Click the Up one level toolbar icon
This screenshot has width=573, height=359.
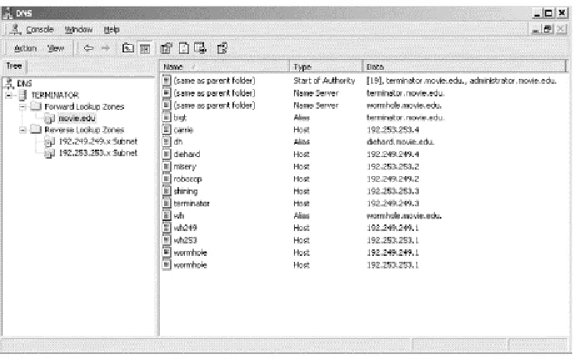tap(127, 48)
